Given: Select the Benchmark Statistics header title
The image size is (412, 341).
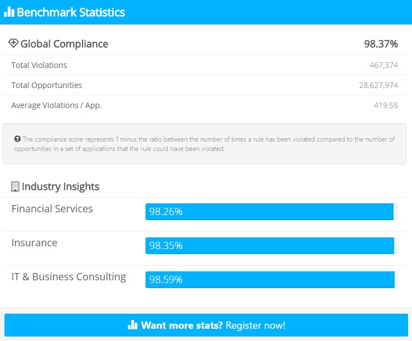Looking at the screenshot, I should click(x=71, y=12).
